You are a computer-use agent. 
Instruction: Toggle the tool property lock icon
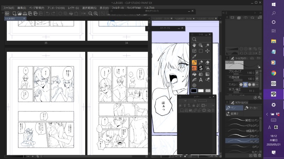[259, 67]
